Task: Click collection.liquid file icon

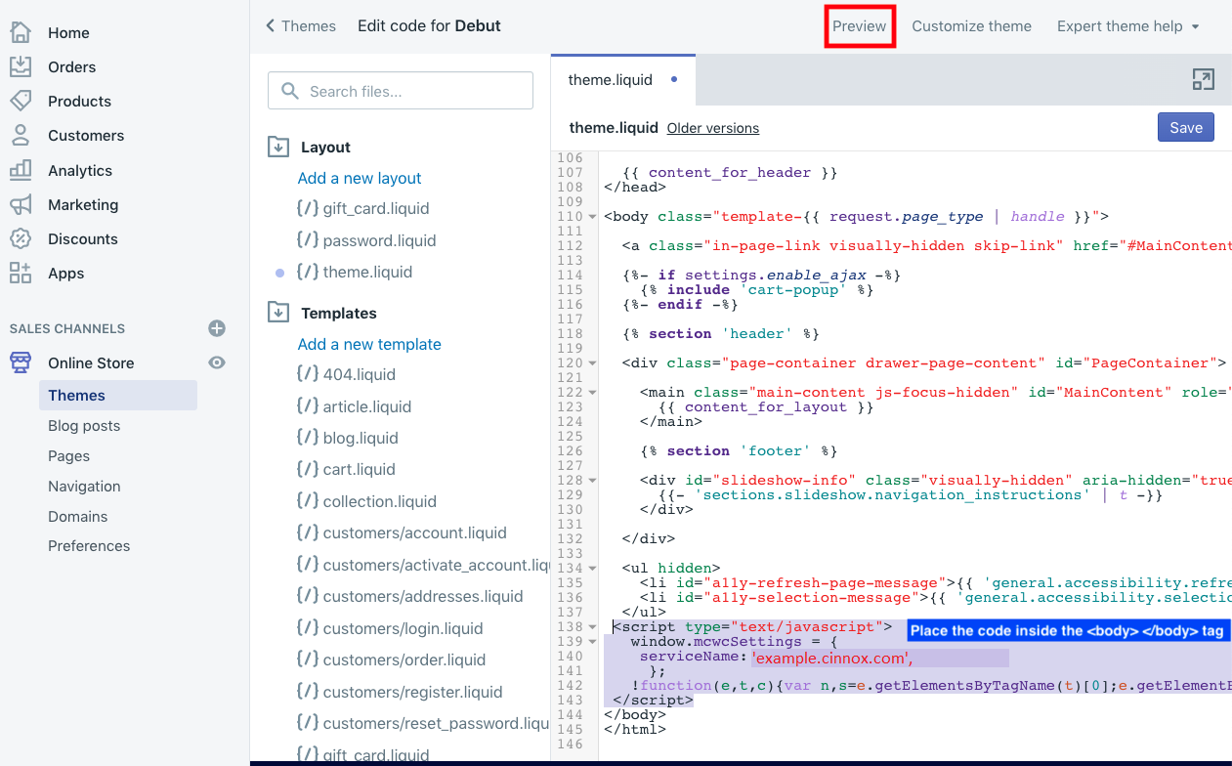Action: point(307,501)
